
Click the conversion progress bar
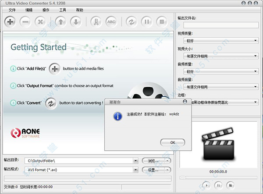[x=88, y=179]
